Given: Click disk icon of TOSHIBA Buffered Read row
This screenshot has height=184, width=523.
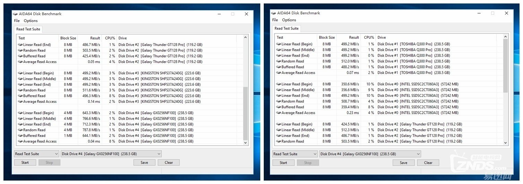Looking at the screenshot, I should click(279, 67).
